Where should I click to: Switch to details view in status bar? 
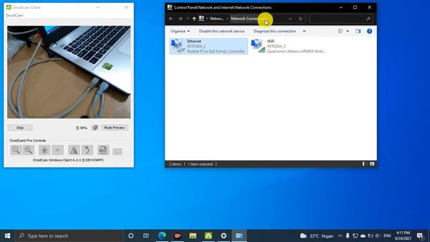[364, 164]
